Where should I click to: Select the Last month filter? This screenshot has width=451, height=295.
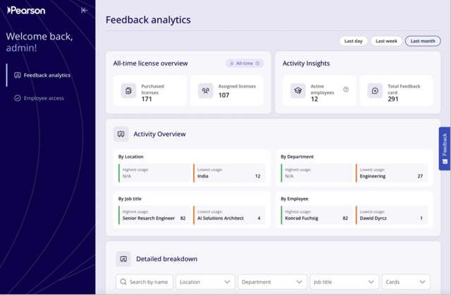pyautogui.click(x=423, y=41)
